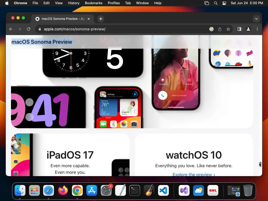Open a new tab

point(101,19)
